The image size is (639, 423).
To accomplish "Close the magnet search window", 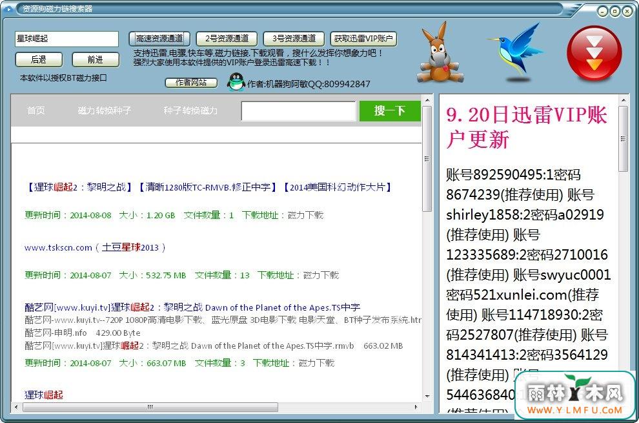I will click(627, 12).
